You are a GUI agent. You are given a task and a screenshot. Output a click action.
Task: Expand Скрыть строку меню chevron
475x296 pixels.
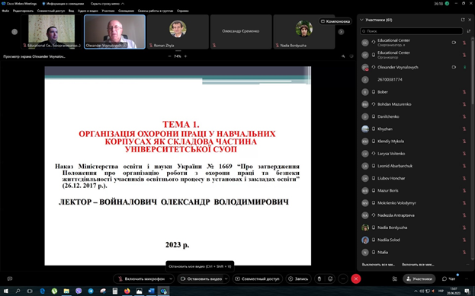pyautogui.click(x=123, y=4)
